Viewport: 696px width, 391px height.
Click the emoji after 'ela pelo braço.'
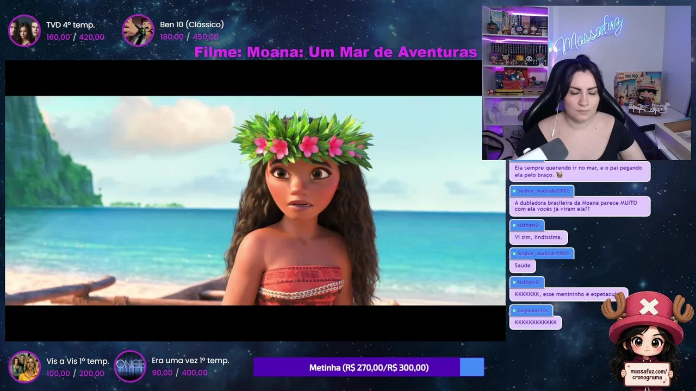560,175
